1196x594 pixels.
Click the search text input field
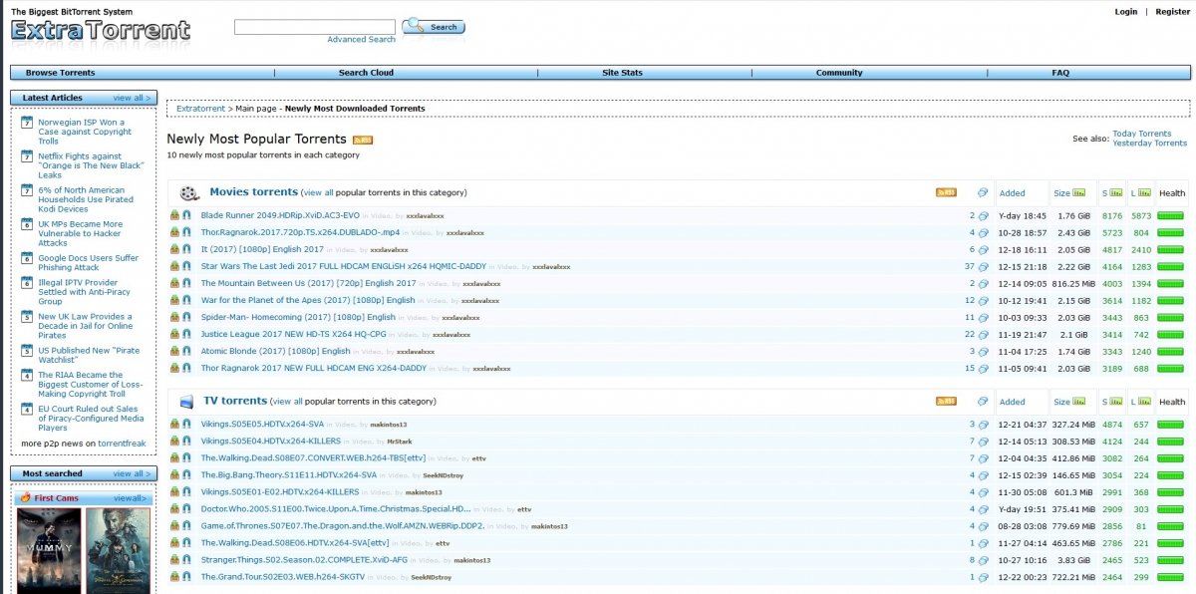click(x=315, y=27)
